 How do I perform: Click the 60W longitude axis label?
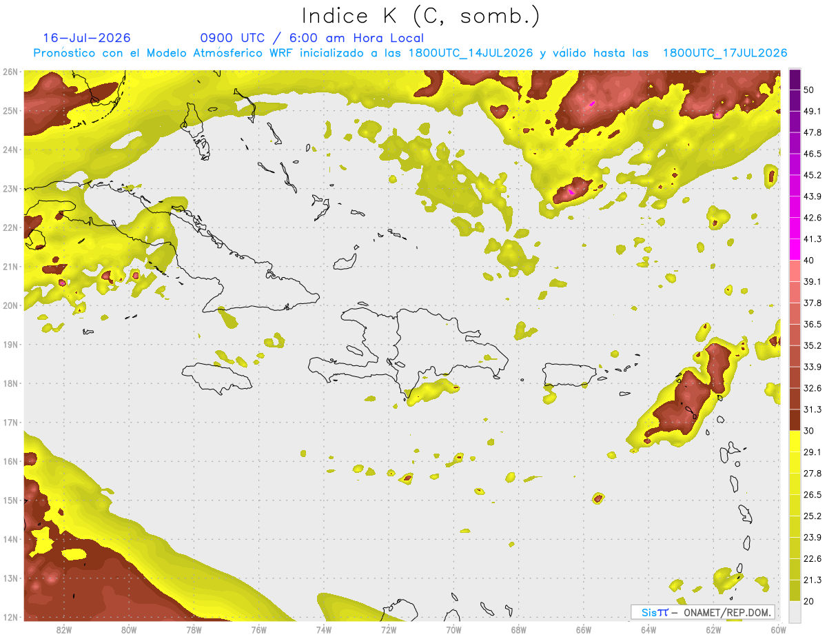click(x=779, y=629)
